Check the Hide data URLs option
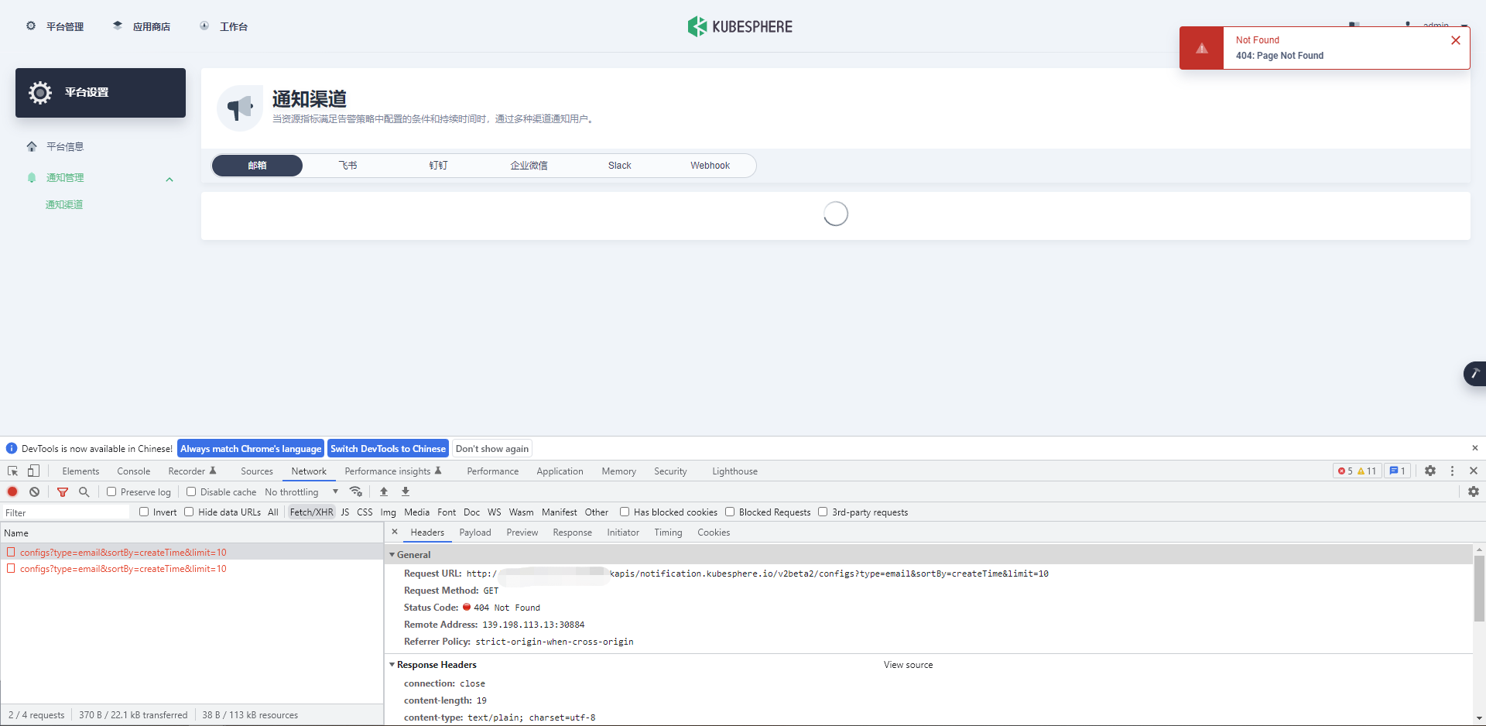The width and height of the screenshot is (1486, 726). pos(189,512)
